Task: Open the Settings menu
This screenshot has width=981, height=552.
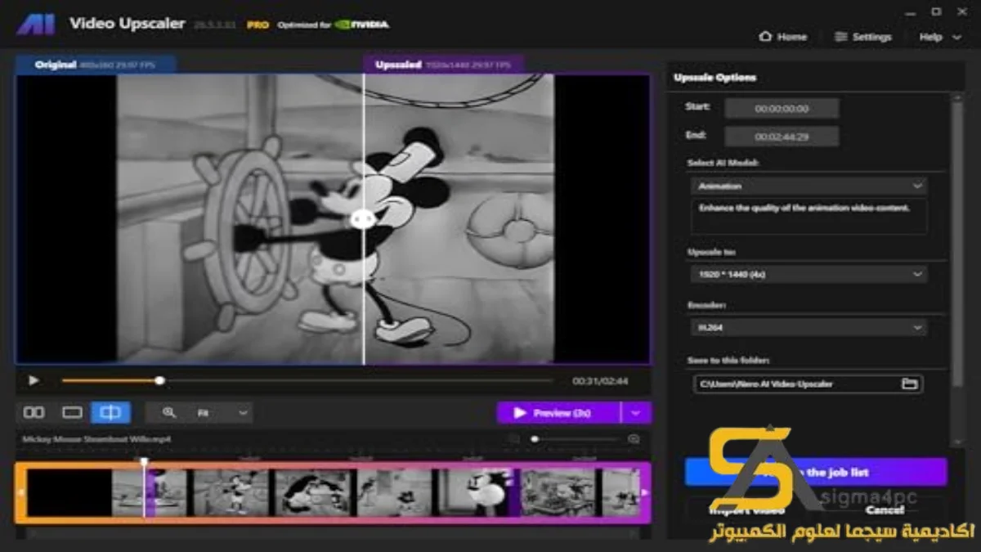Action: (862, 37)
